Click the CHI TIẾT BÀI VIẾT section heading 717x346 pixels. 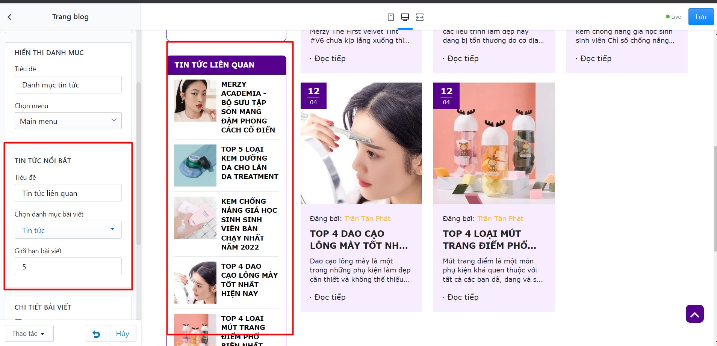43,307
